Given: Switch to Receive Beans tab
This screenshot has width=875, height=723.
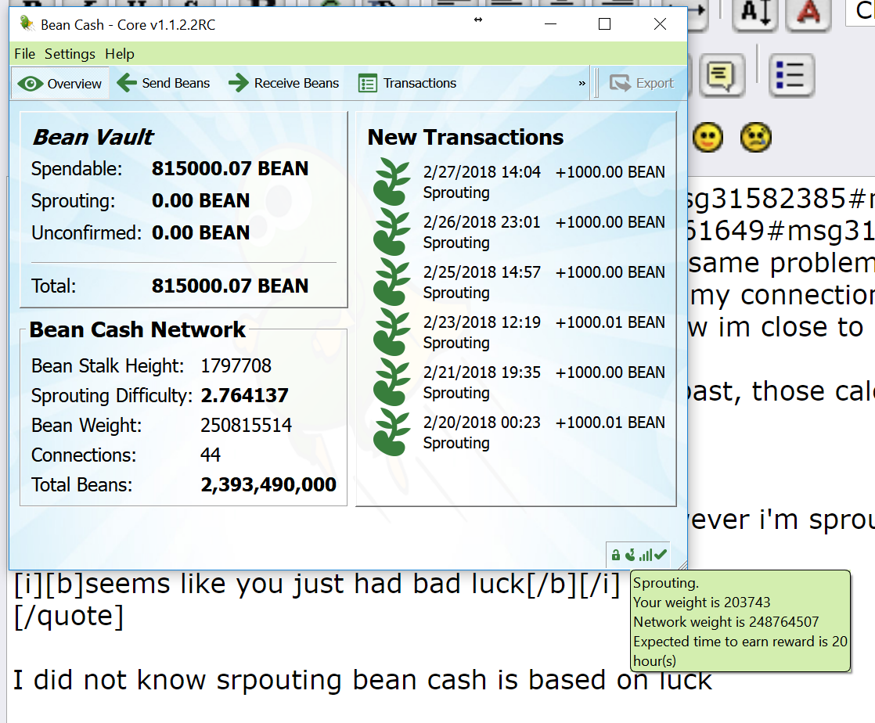Looking at the screenshot, I should pyautogui.click(x=284, y=83).
